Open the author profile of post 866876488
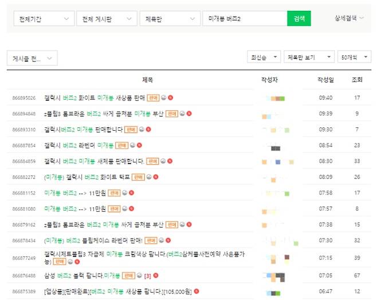Image resolution: width=377 pixels, height=300 pixels. (x=275, y=277)
